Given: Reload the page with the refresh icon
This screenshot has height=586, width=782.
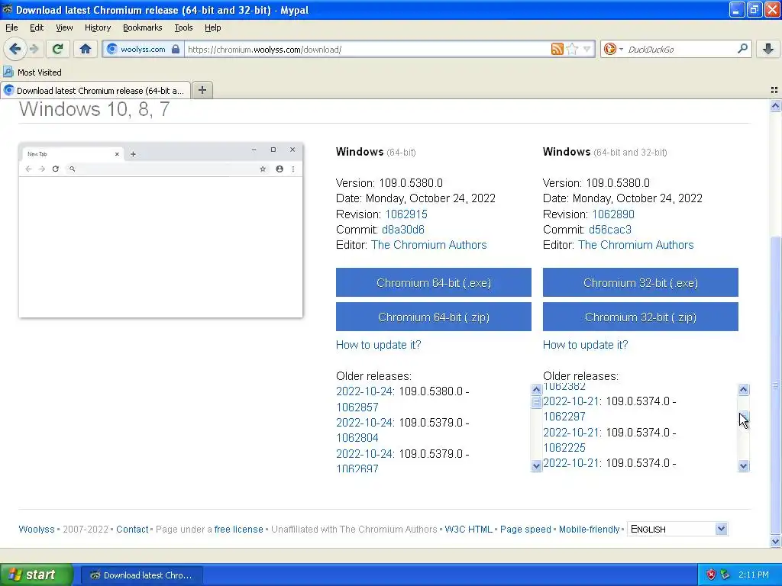Looking at the screenshot, I should (x=58, y=49).
